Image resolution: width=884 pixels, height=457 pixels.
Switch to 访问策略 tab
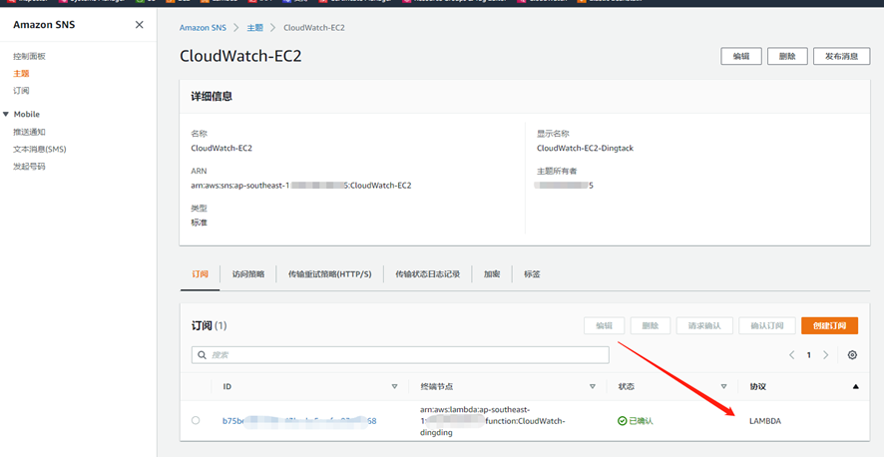(x=248, y=274)
